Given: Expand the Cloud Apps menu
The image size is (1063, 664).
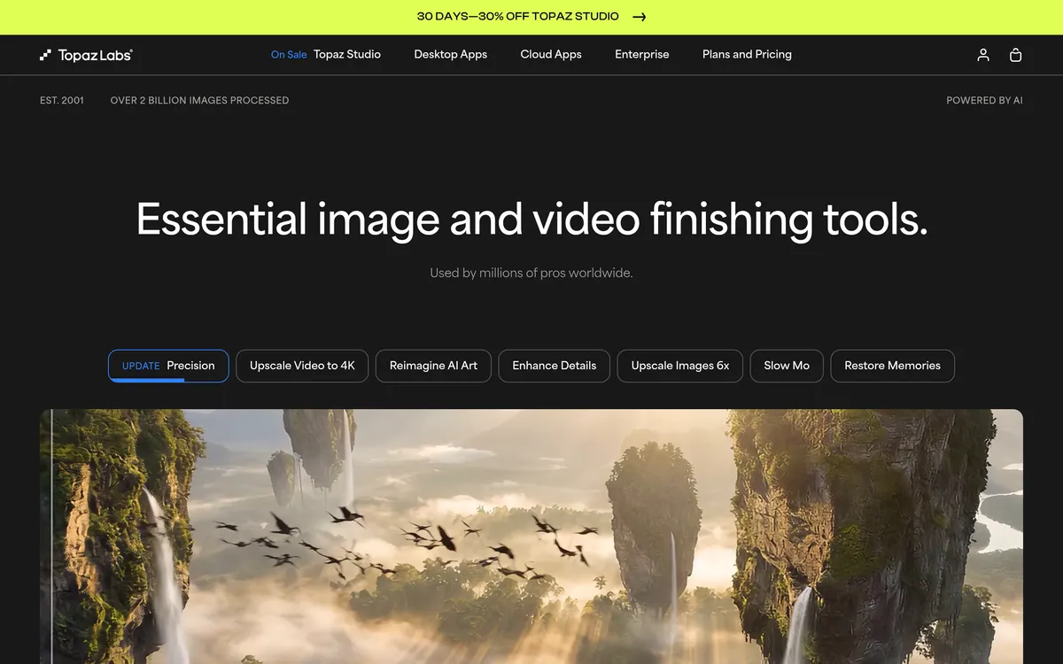Looking at the screenshot, I should tap(551, 55).
